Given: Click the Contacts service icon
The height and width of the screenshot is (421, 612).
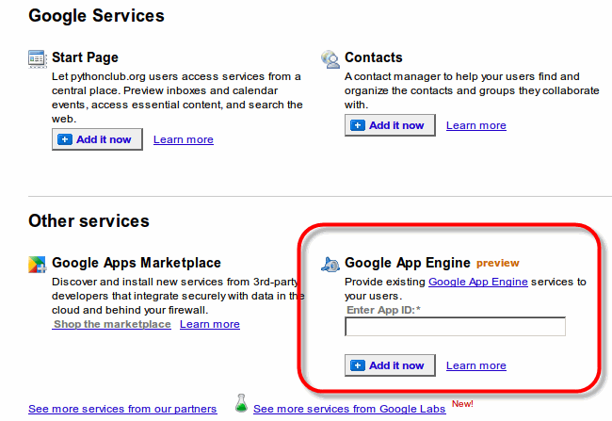Looking at the screenshot, I should pyautogui.click(x=330, y=58).
